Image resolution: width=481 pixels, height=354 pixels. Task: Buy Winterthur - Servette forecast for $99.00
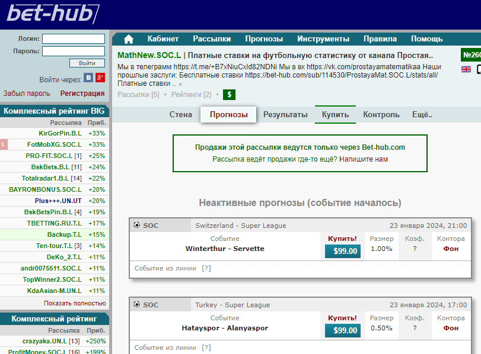coord(342,251)
